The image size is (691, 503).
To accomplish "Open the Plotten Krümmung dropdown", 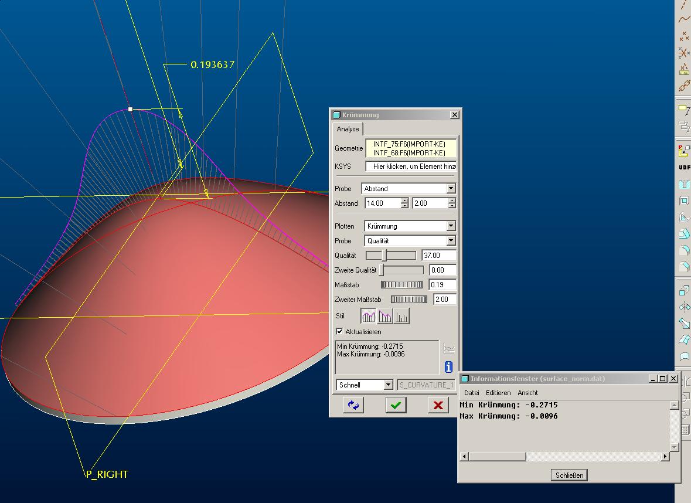I will (451, 226).
